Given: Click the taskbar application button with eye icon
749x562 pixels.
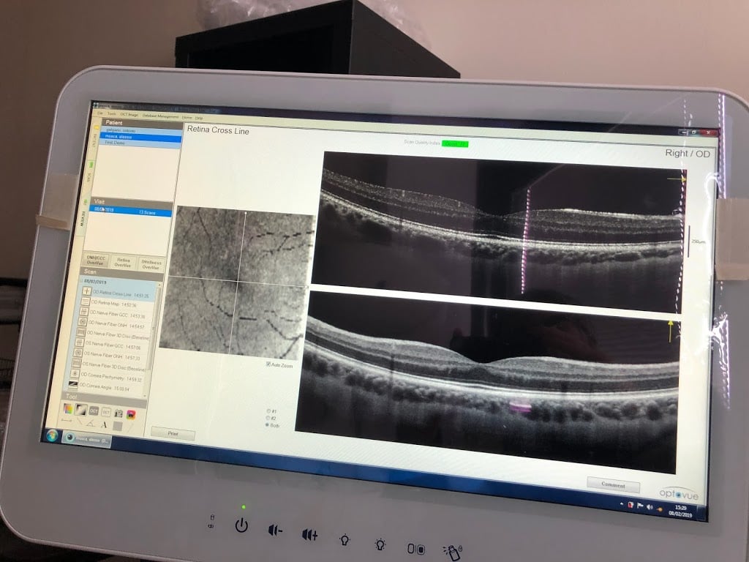Looking at the screenshot, I should (x=88, y=439).
